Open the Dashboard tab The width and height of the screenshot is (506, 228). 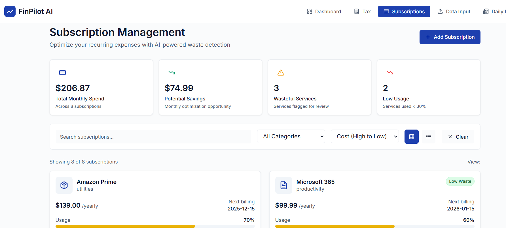click(x=324, y=11)
